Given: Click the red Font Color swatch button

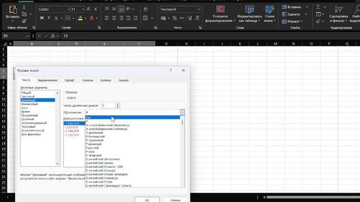Looking at the screenshot, I should tap(92, 18).
